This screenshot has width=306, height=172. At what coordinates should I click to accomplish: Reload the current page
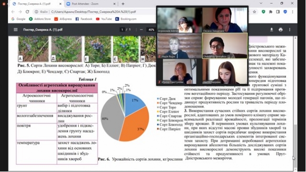tap(28, 12)
